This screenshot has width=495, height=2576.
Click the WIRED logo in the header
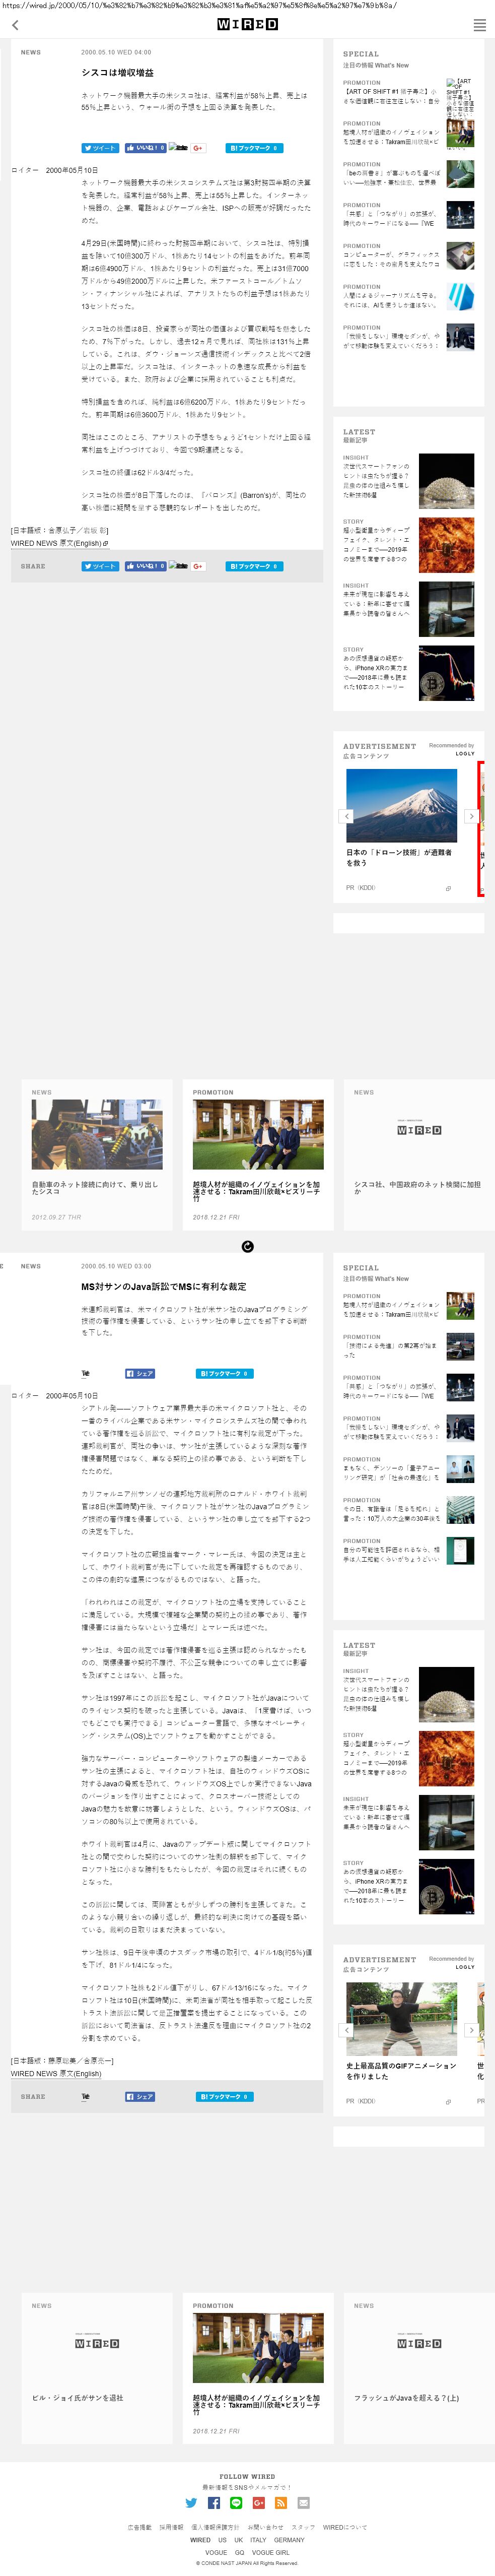pos(247,24)
